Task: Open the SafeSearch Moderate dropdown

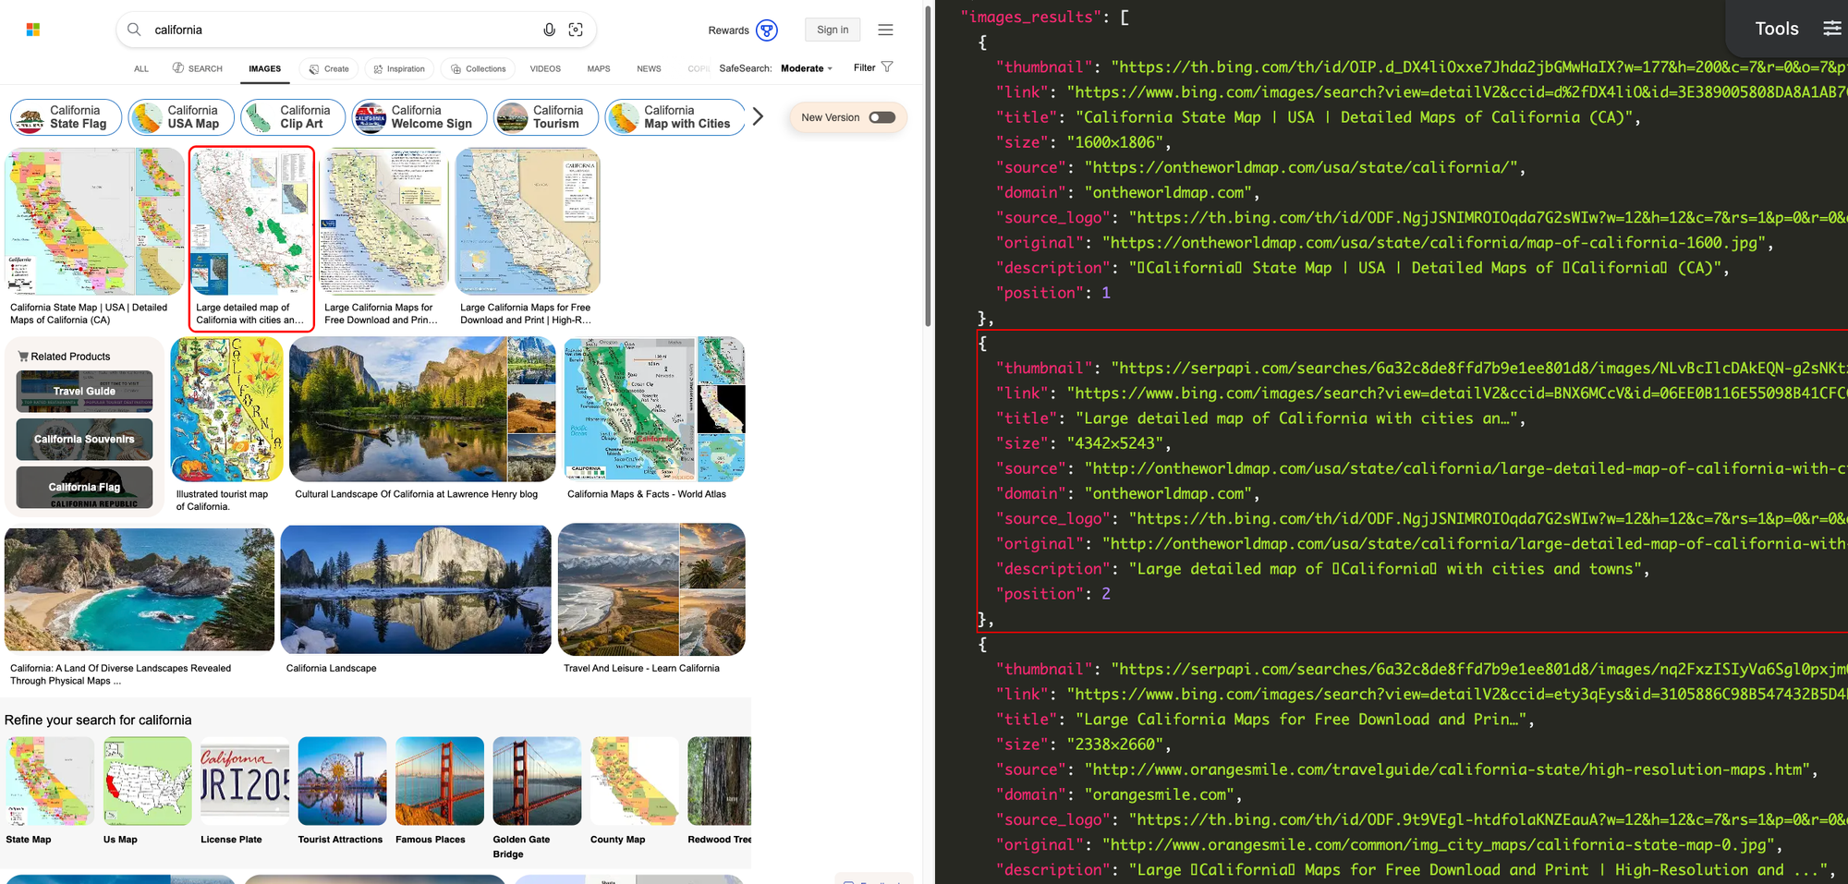Action: [x=807, y=68]
